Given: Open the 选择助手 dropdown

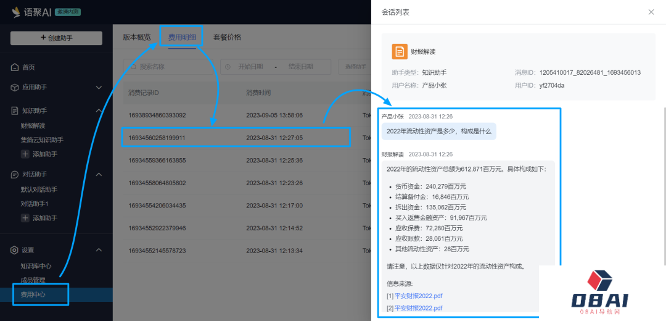Looking at the screenshot, I should tap(355, 67).
